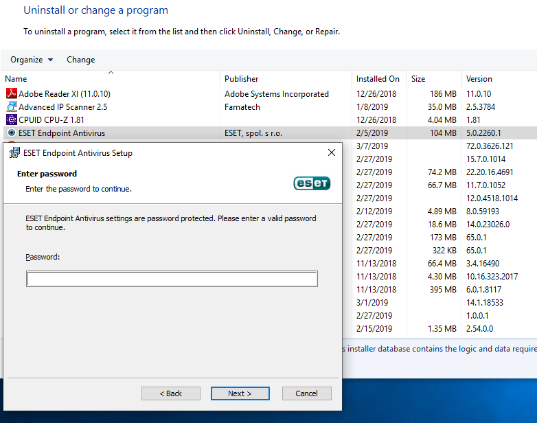Screen dimensions: 537x423
Task: Click the ESET logo in the dialog
Action: (x=312, y=183)
